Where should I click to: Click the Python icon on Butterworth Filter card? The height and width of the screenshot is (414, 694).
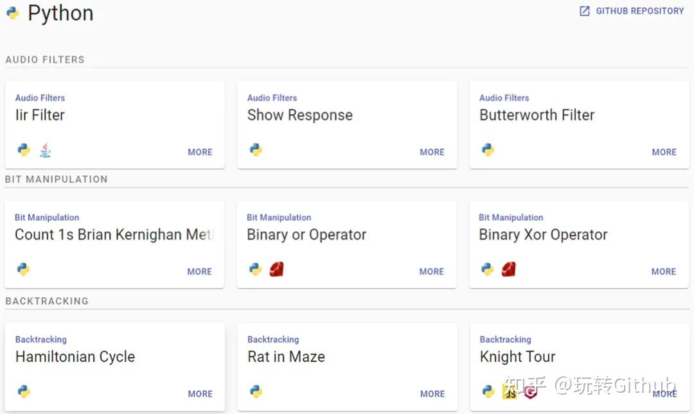[x=488, y=150]
